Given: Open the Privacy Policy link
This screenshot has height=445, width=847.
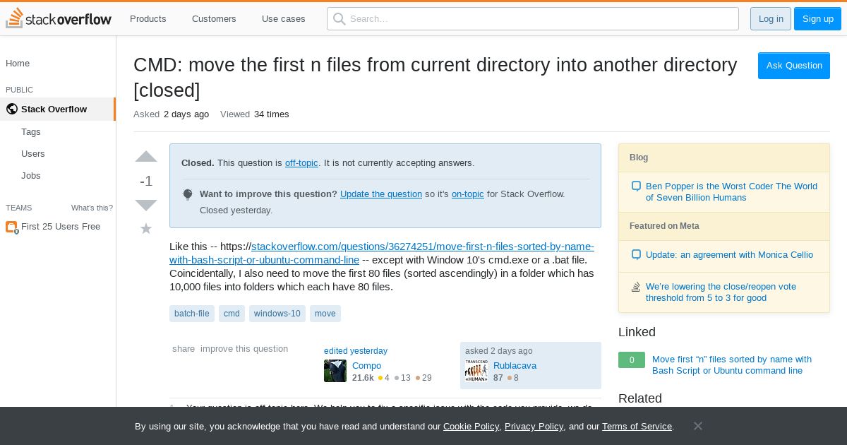Looking at the screenshot, I should coord(534,427).
